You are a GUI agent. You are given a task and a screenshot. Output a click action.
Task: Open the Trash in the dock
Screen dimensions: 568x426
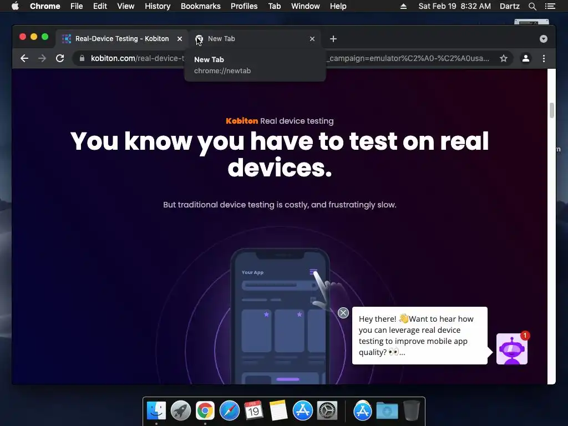(x=412, y=411)
